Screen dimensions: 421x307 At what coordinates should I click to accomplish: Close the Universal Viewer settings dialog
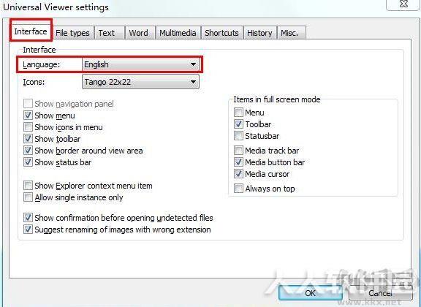403,4
